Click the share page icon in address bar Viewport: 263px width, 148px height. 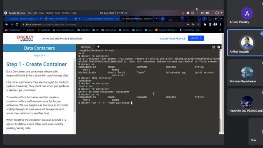click(193, 25)
